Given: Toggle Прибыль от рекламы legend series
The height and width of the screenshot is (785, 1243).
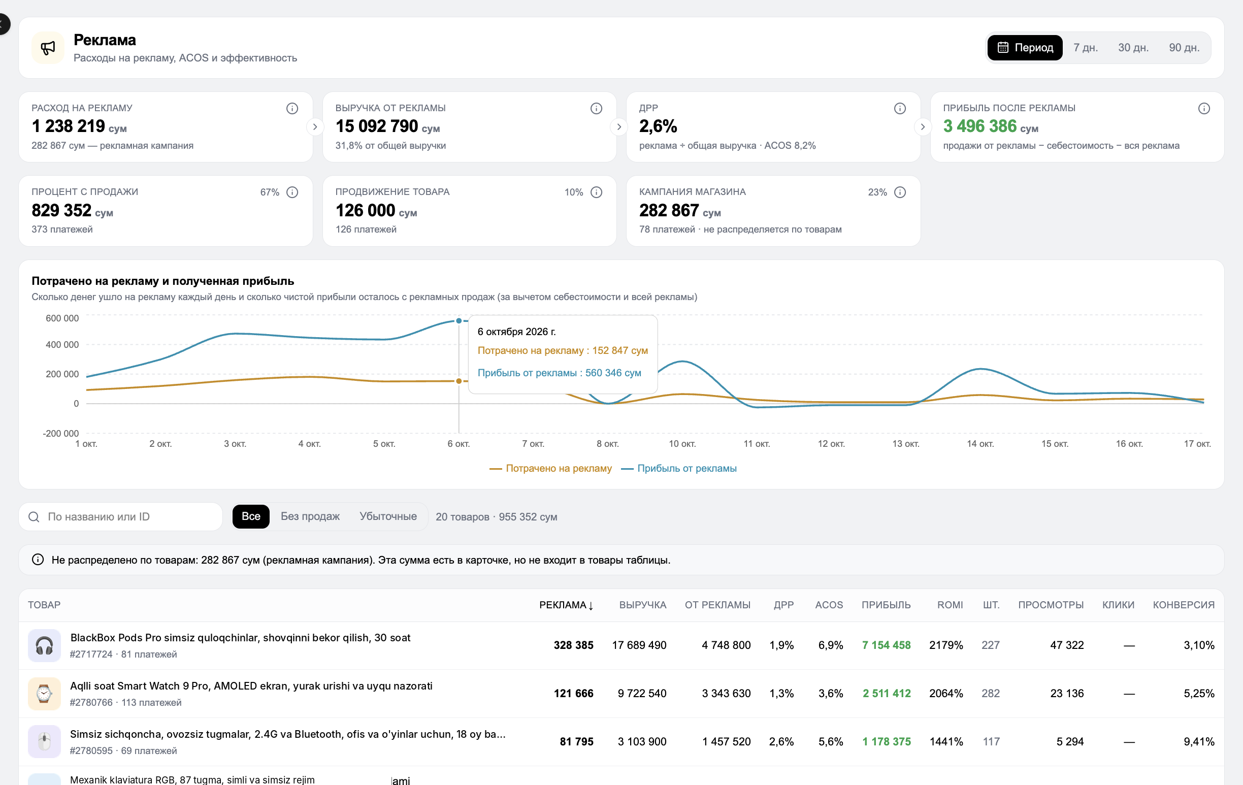Looking at the screenshot, I should 679,468.
